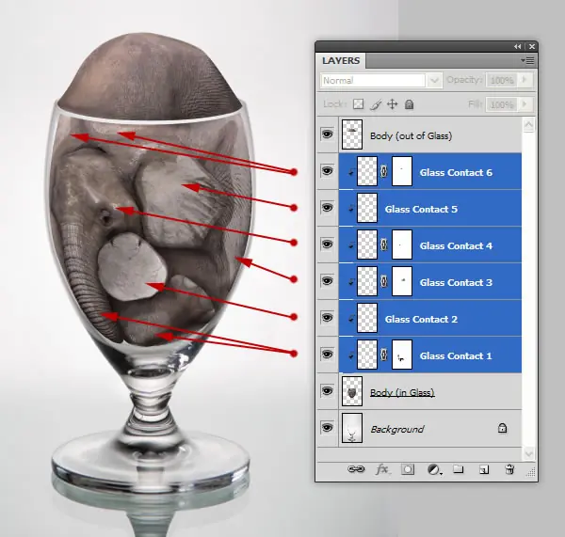
Task: Select the Glass Contact 2 layer
Action: point(430,318)
